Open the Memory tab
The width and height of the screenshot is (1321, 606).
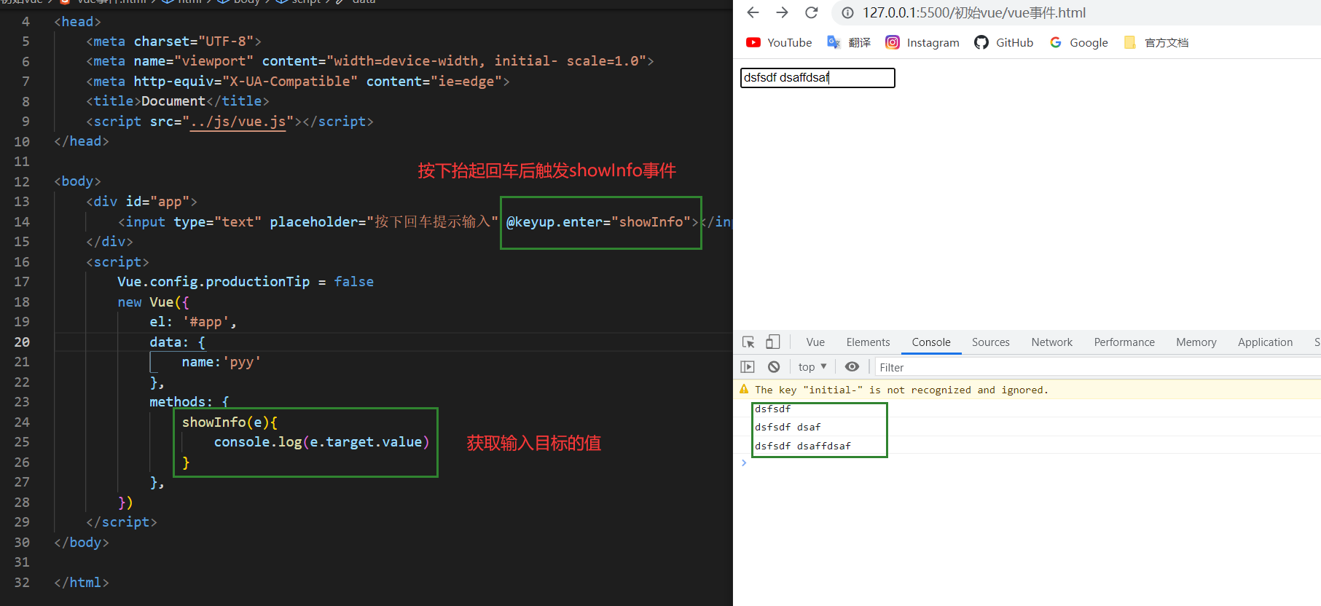(1196, 342)
